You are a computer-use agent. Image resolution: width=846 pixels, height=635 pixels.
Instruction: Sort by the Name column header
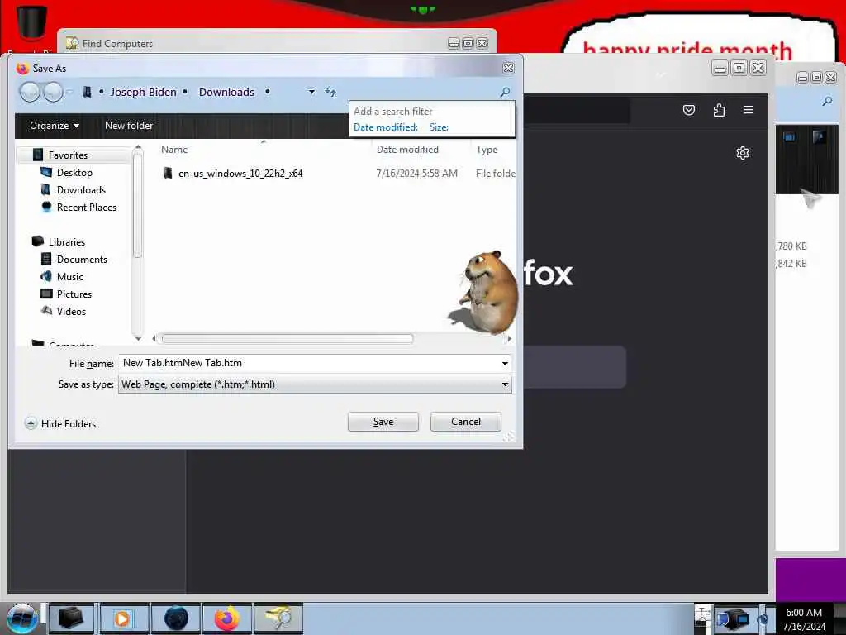click(x=174, y=150)
